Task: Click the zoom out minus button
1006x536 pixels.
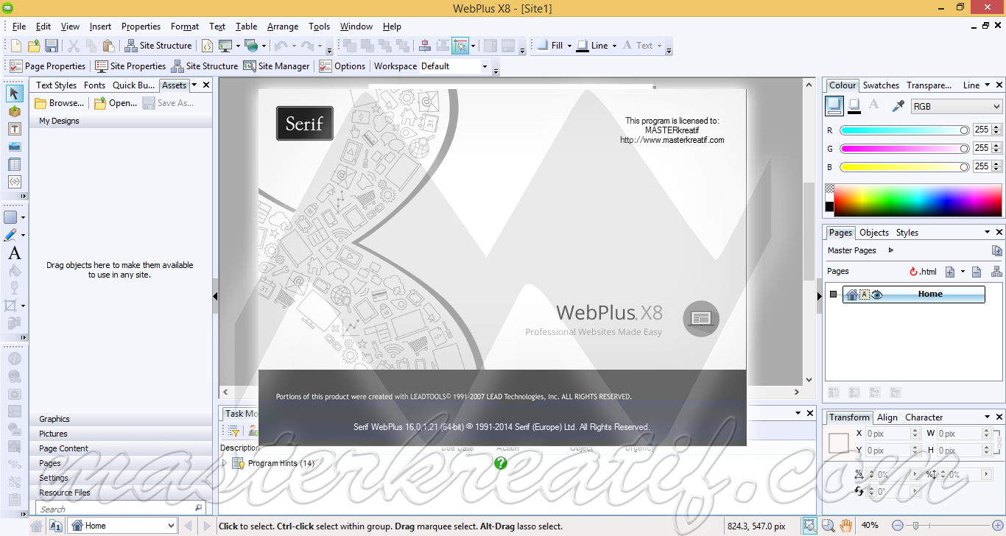Action: point(897,526)
